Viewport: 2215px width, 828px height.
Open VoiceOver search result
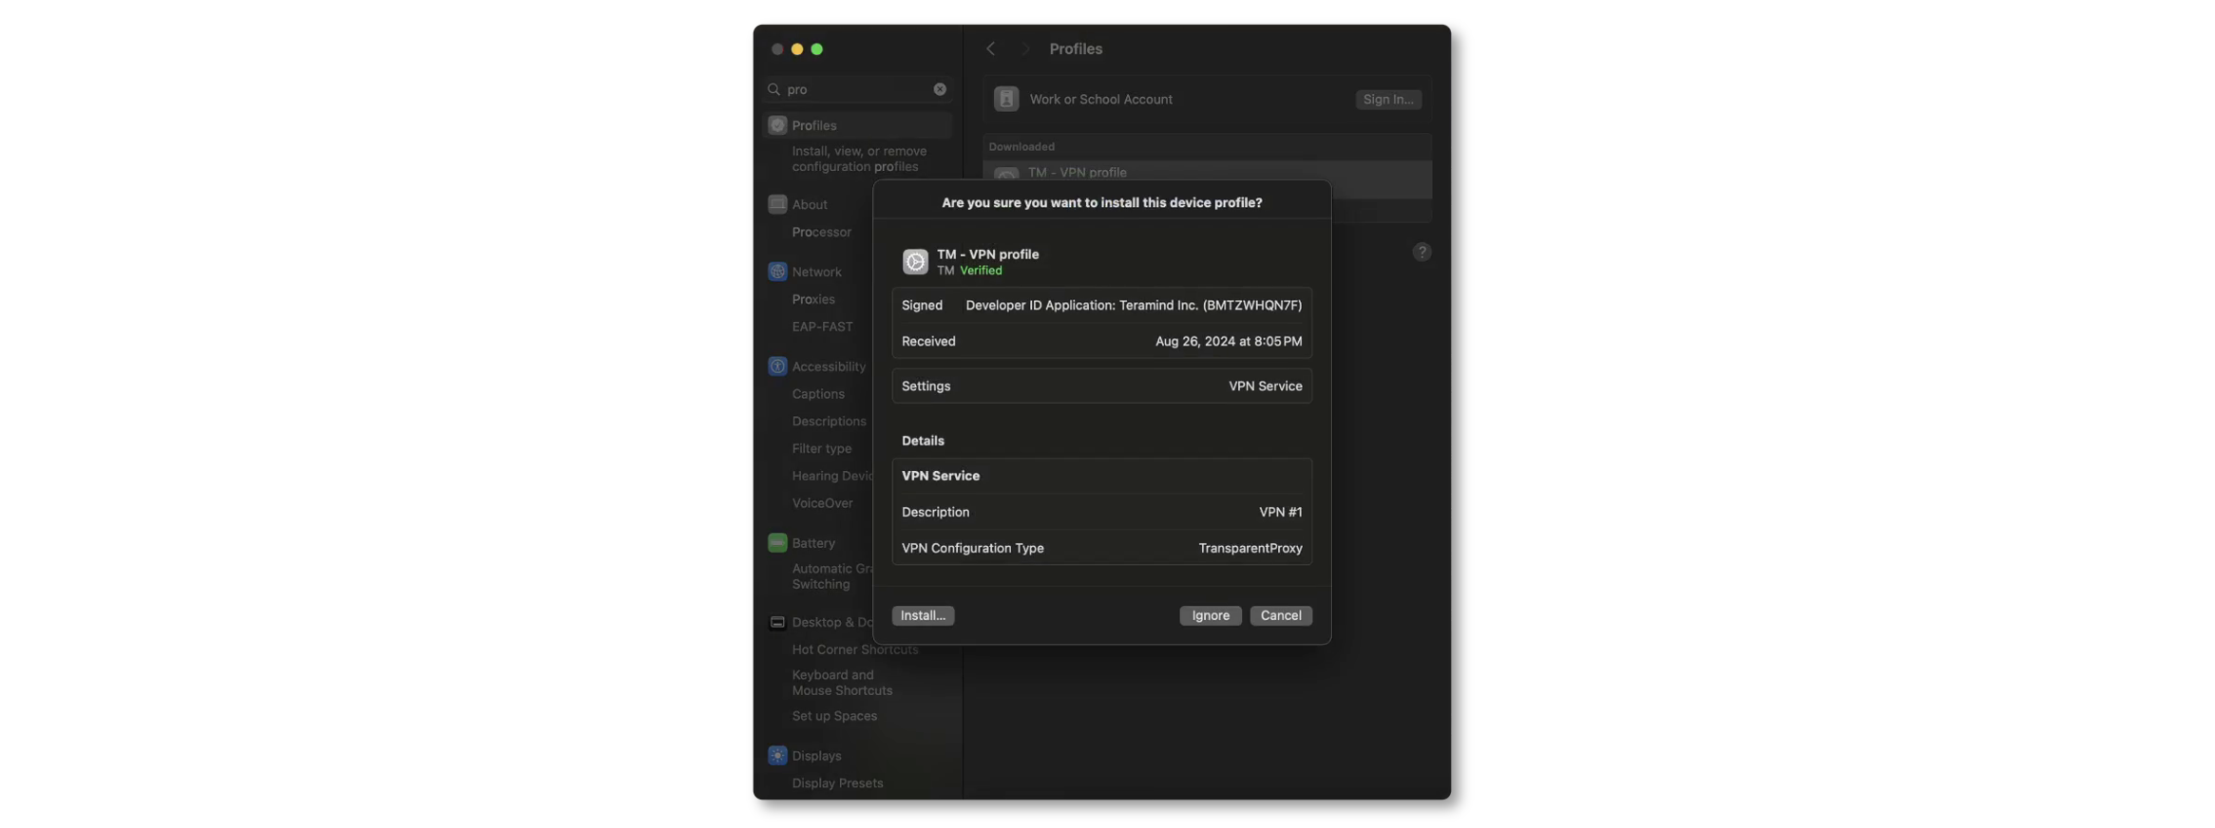click(x=822, y=503)
